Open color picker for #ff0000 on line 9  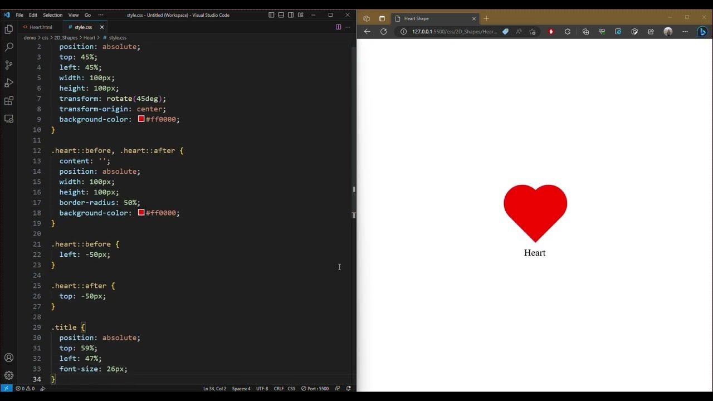(141, 119)
